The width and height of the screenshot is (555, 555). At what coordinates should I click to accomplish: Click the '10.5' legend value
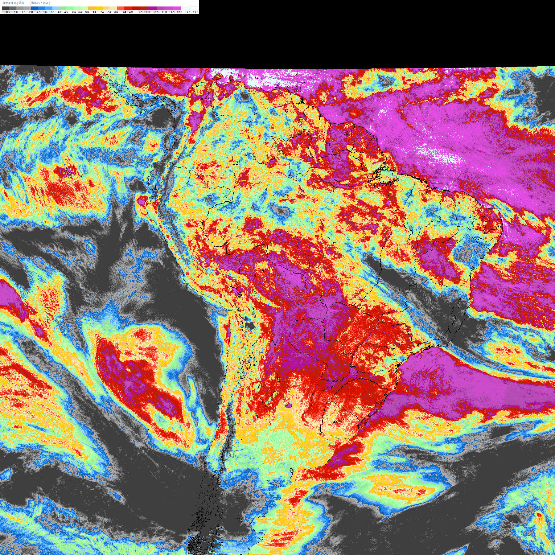(156, 12)
